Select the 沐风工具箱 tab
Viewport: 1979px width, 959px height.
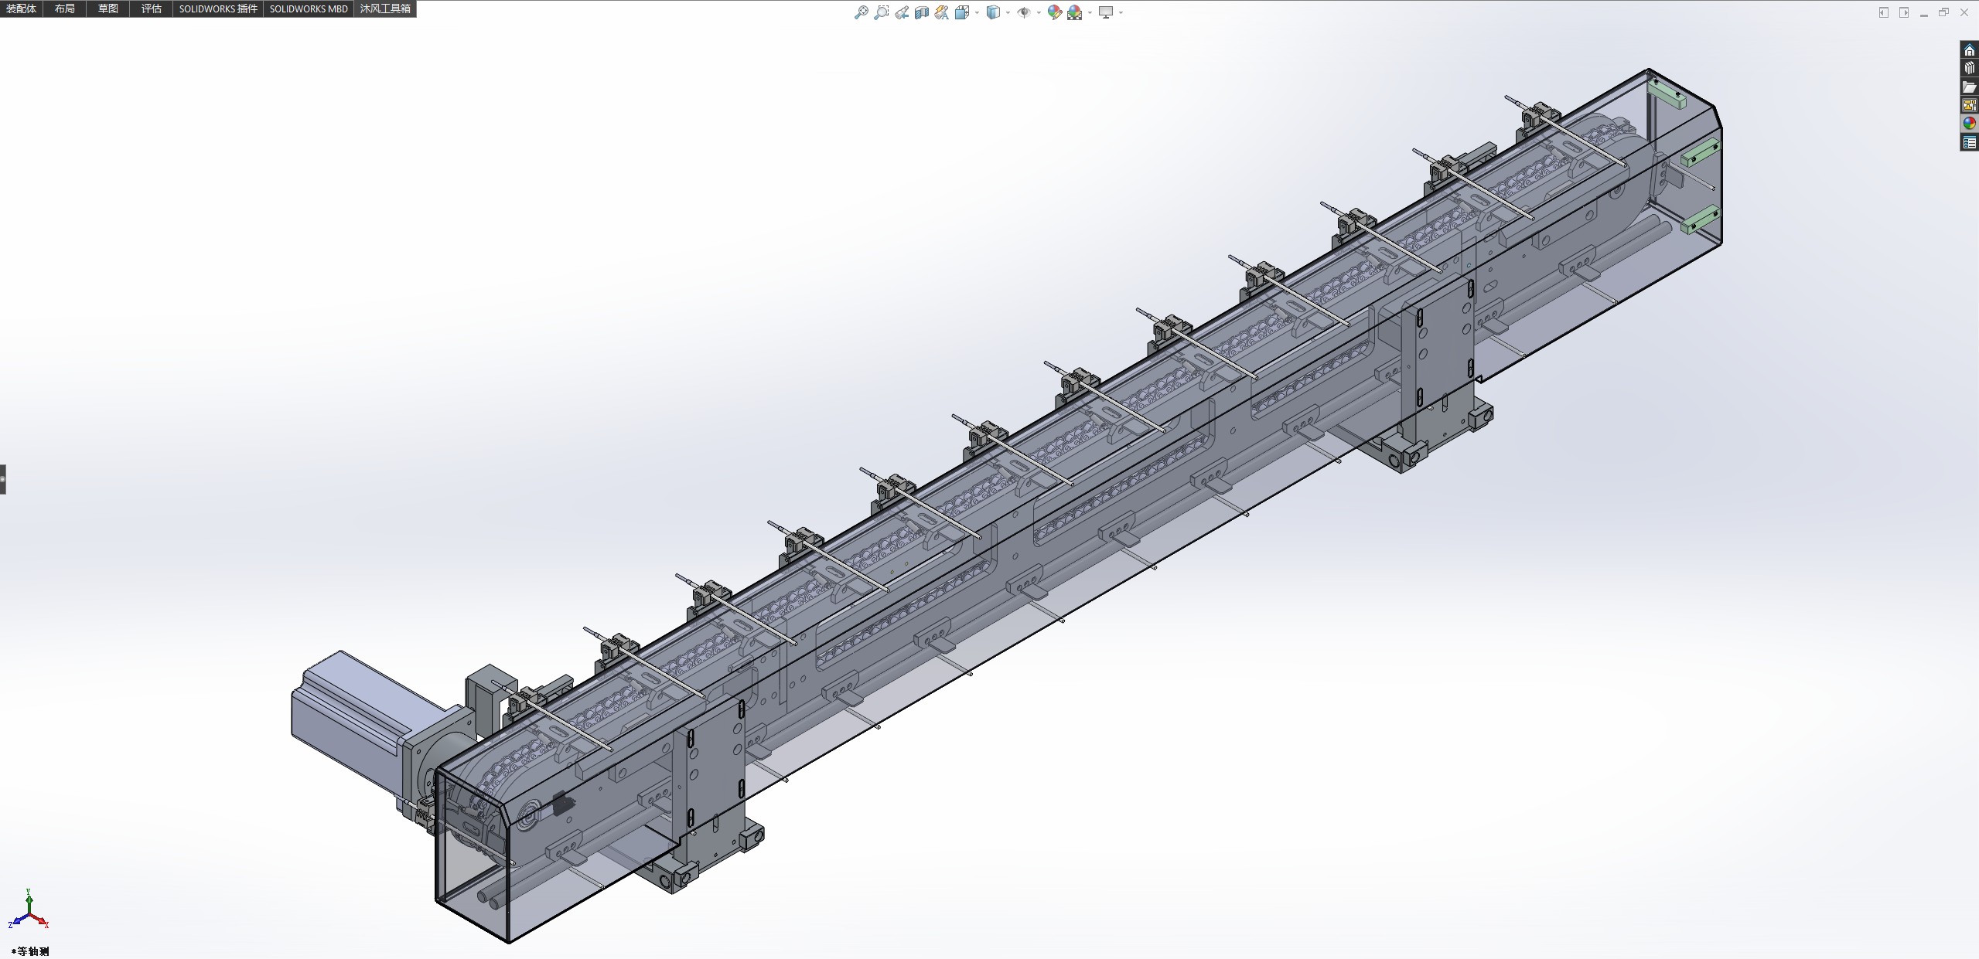[384, 9]
